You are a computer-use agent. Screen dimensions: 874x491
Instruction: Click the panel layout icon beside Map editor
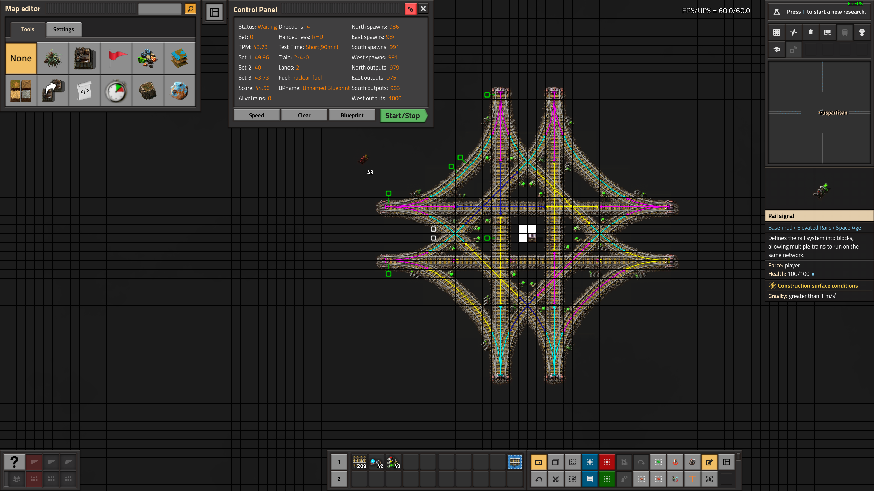[214, 12]
